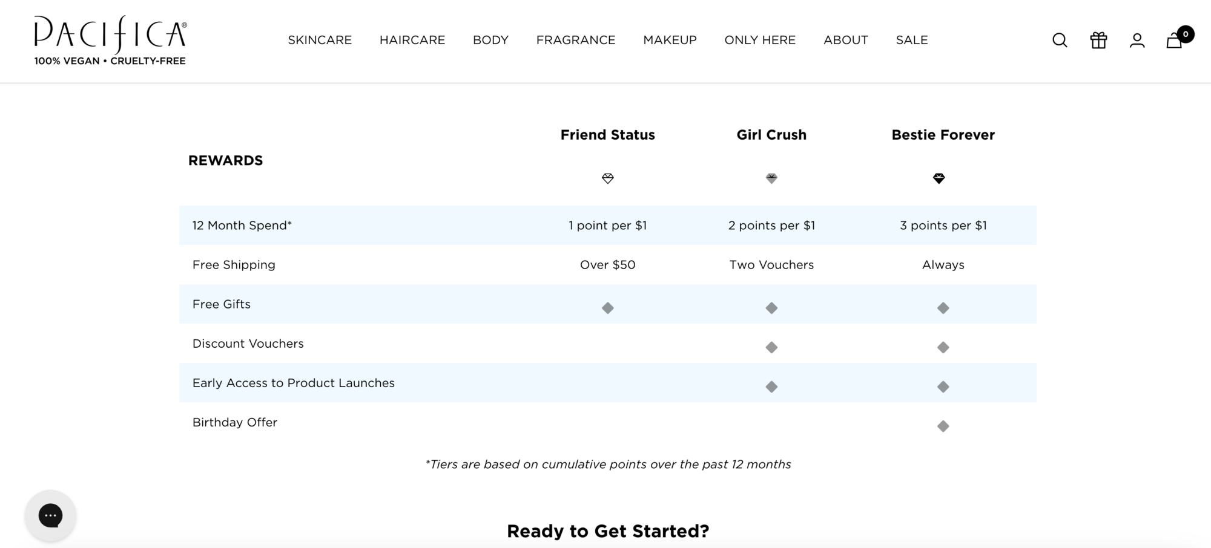The image size is (1211, 548).
Task: Click the Bestie Forever solid gem icon
Action: 939,178
